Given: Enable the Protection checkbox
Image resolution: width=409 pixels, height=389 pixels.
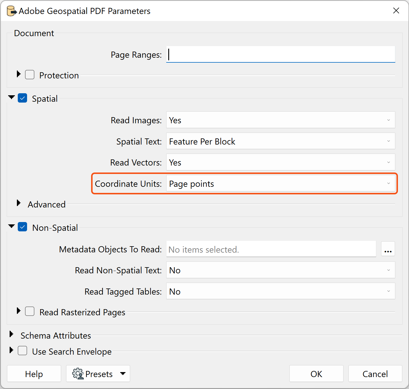Looking at the screenshot, I should [x=30, y=75].
